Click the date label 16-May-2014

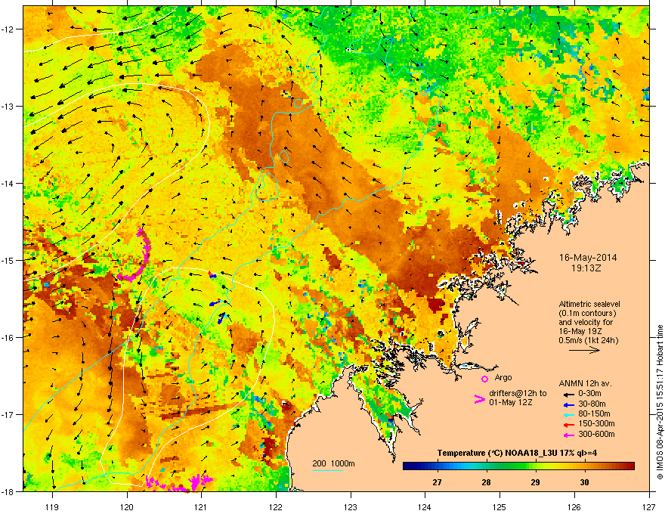(x=588, y=258)
